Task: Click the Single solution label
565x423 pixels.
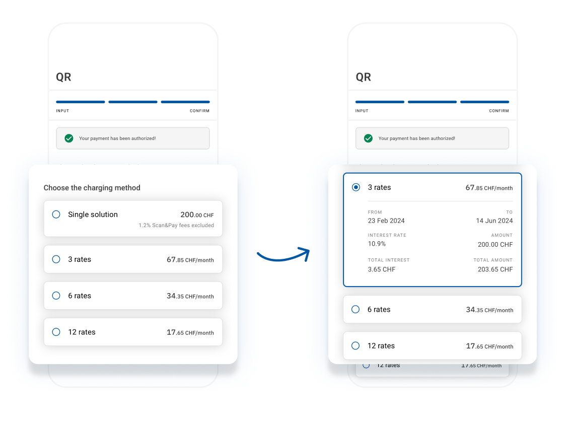Action: click(93, 215)
